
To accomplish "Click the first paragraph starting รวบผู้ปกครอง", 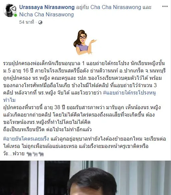I will coord(84,82).
